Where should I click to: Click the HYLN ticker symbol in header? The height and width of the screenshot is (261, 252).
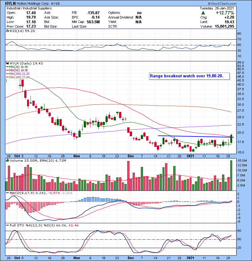(11, 3)
